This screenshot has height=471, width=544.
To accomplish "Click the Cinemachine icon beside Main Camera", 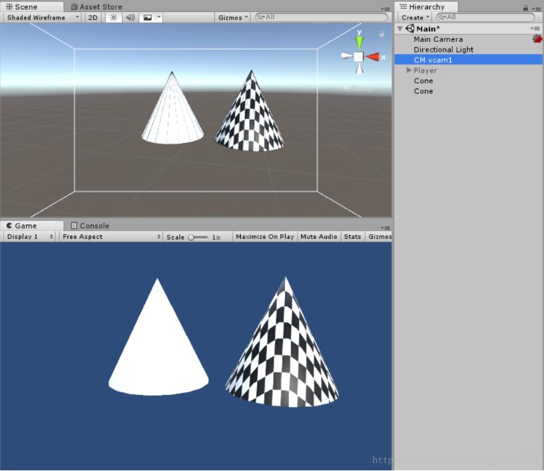I will [537, 39].
